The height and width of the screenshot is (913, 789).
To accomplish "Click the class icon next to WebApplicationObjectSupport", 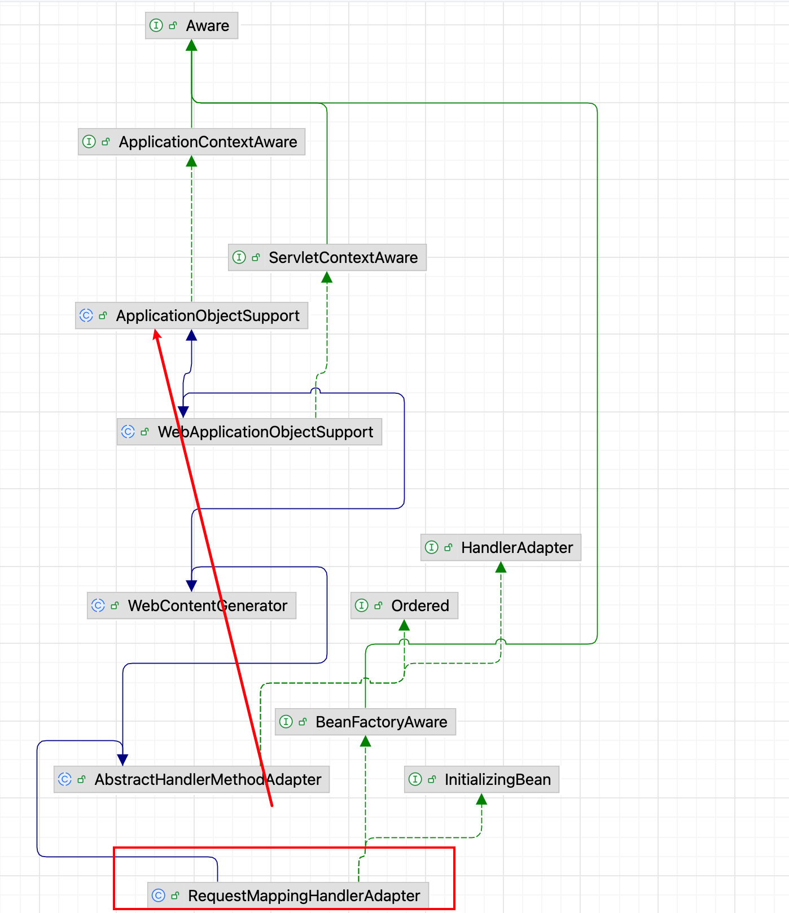I will point(128,432).
